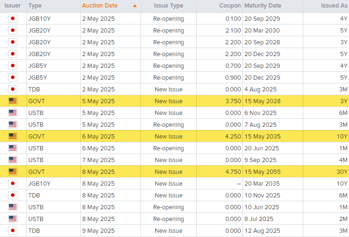Screen dimensions: 349x237
Task: Select highlighted maturity 15 May 2035
Action: pyautogui.click(x=262, y=137)
